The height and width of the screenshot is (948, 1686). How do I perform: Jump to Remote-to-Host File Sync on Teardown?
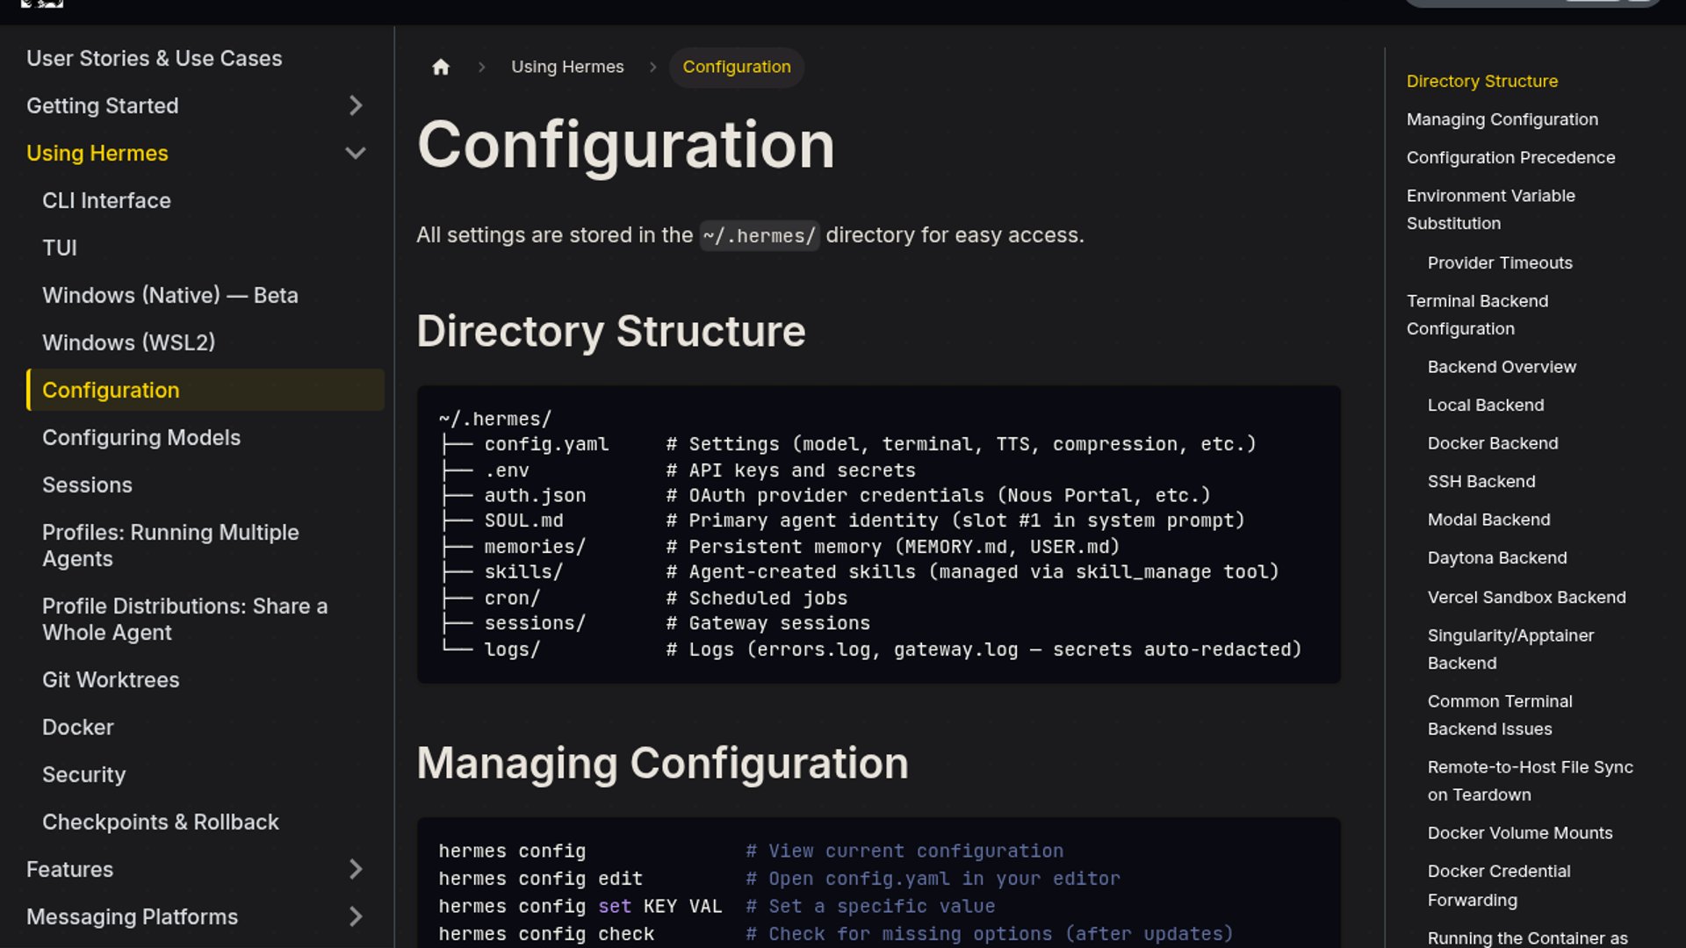pyautogui.click(x=1531, y=780)
